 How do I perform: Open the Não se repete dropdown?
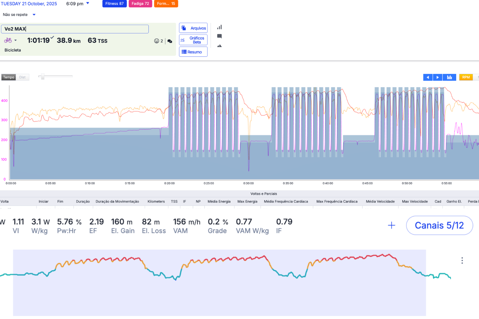click(x=34, y=15)
